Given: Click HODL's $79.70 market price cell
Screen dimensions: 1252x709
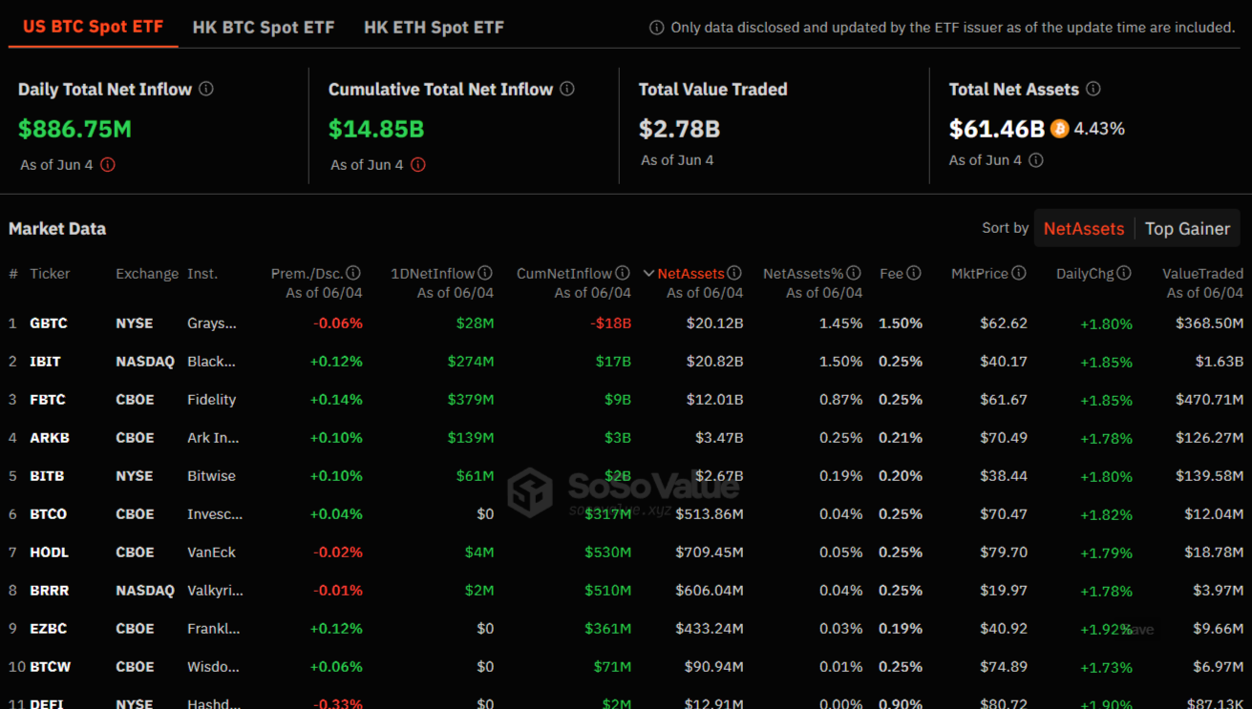Looking at the screenshot, I should (x=1004, y=553).
